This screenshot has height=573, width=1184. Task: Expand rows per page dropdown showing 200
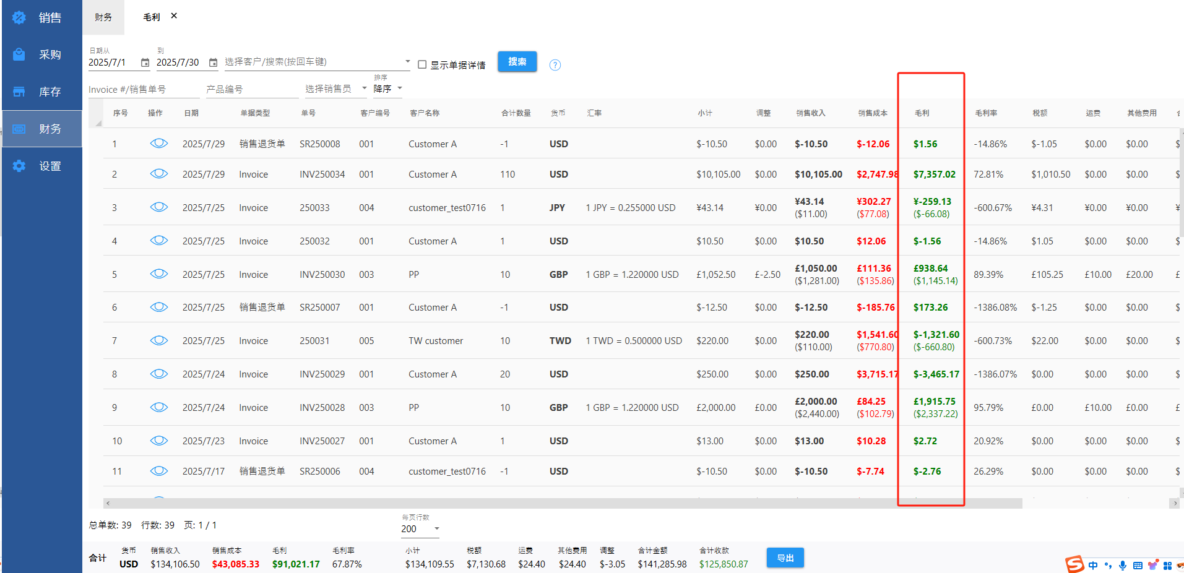click(x=436, y=528)
